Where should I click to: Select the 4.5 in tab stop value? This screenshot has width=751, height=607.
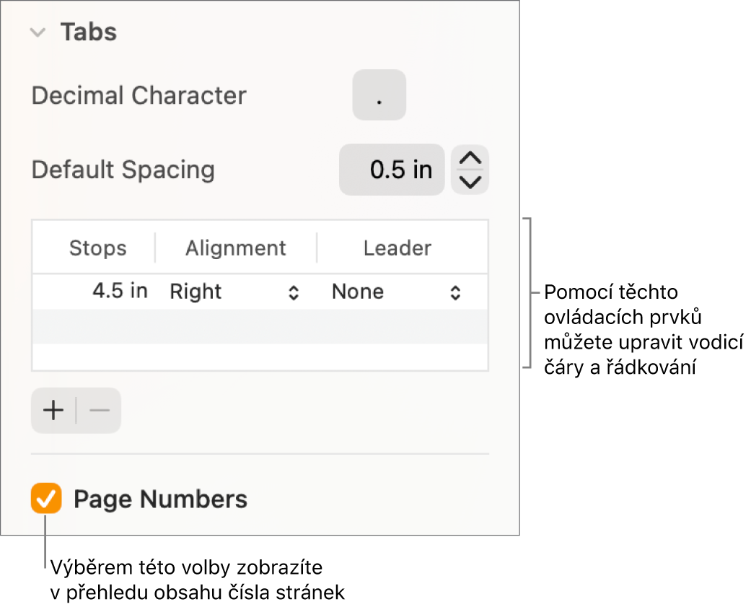pos(120,292)
